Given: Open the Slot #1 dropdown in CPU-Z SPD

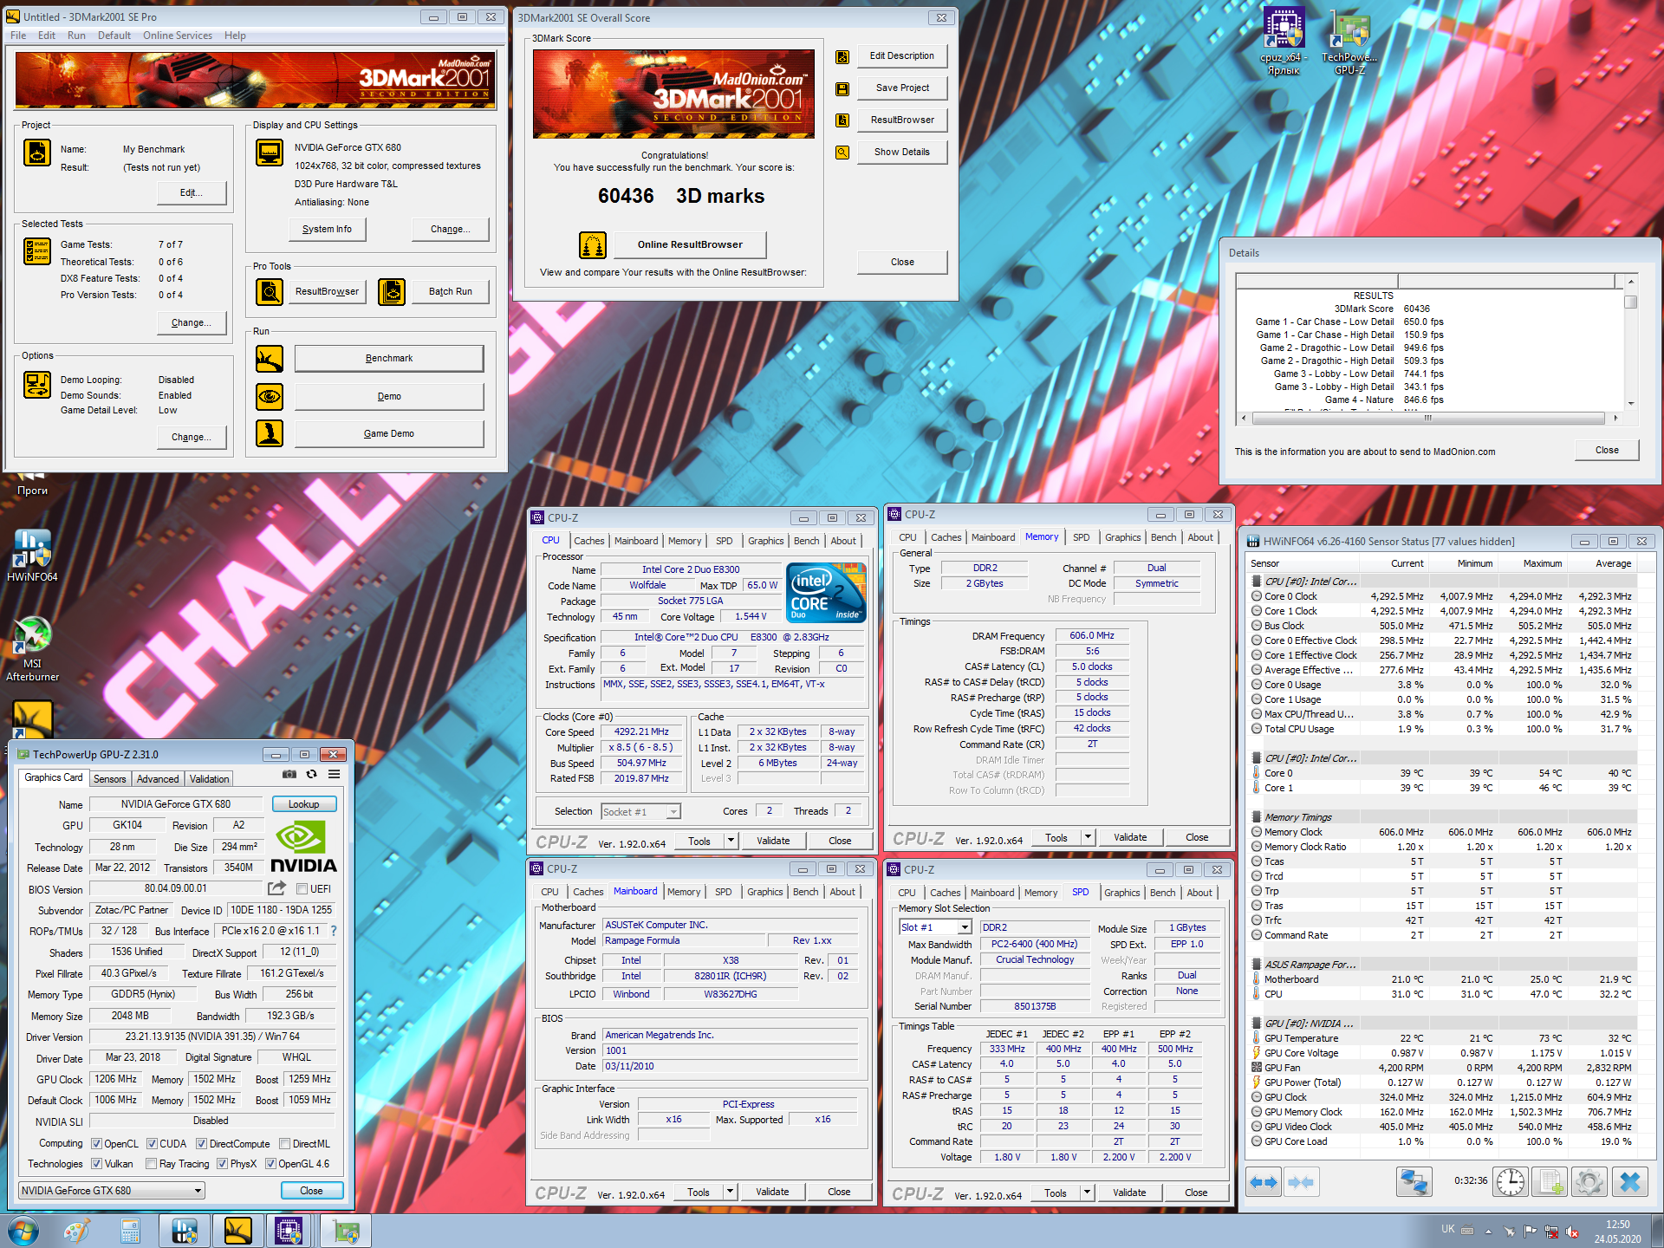Looking at the screenshot, I should click(x=935, y=927).
